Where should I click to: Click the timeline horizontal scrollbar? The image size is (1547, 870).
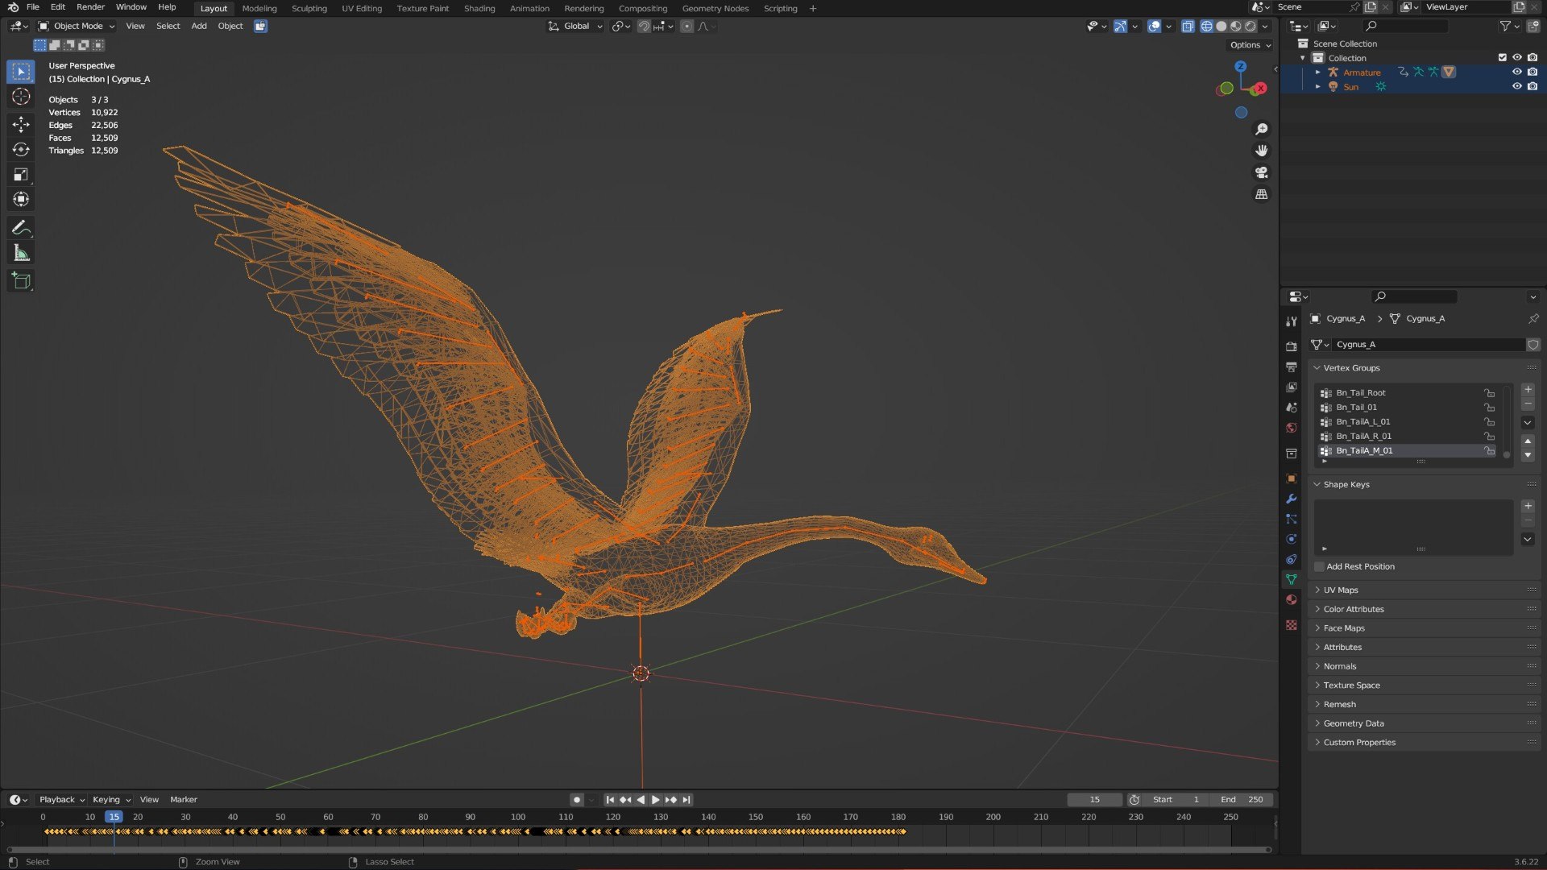click(x=638, y=850)
